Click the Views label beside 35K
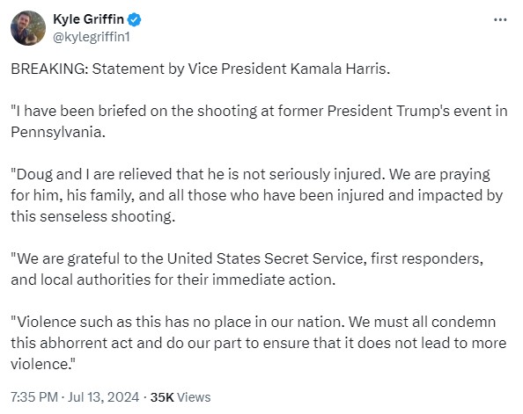Image resolution: width=523 pixels, height=414 pixels. coord(194,397)
